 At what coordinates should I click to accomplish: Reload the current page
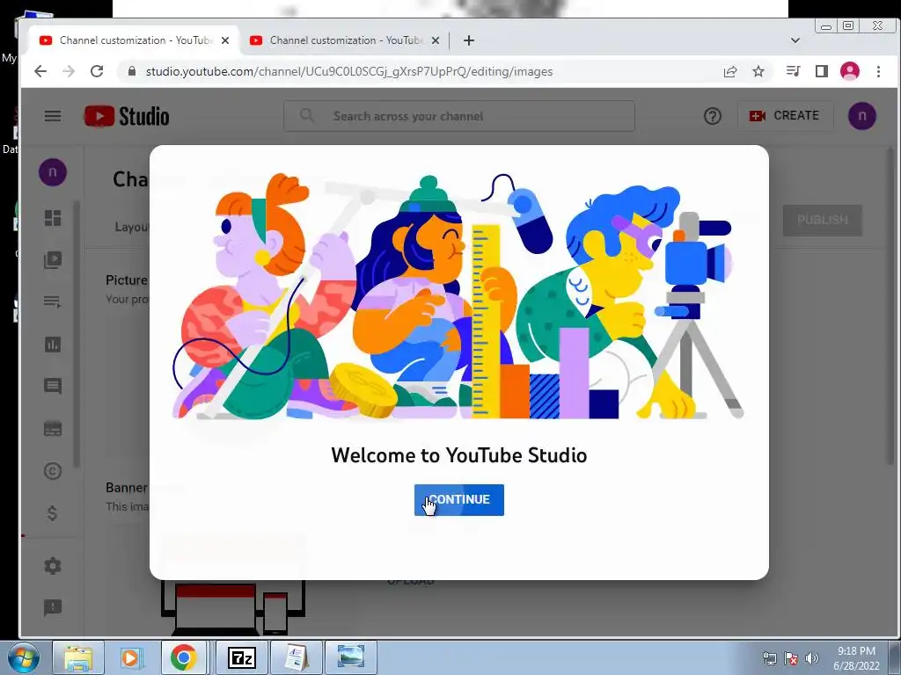97,71
